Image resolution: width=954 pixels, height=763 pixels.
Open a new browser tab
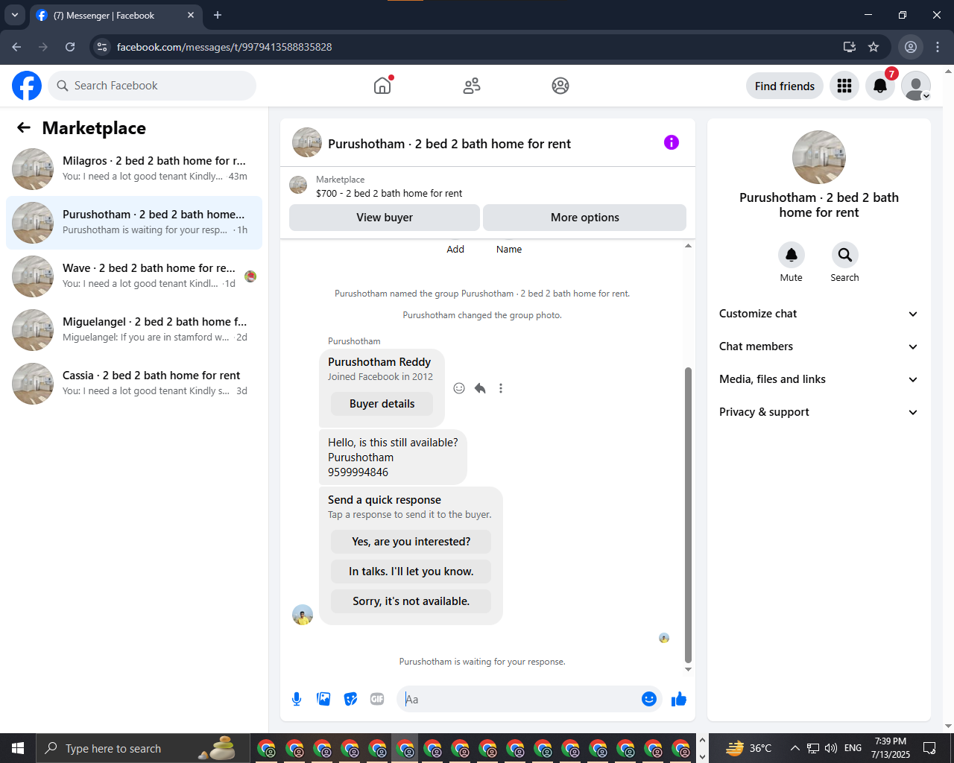(x=218, y=15)
